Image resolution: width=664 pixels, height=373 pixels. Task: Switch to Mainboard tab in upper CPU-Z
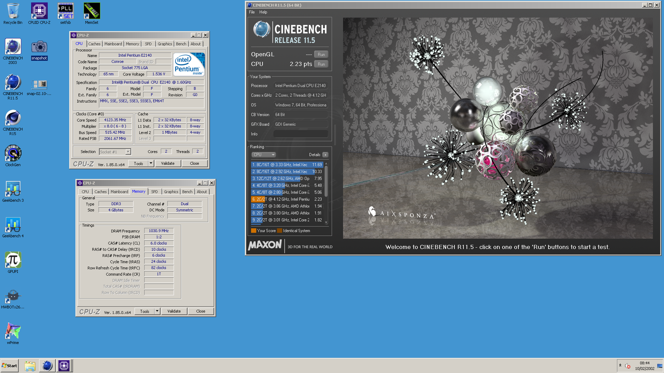(113, 44)
